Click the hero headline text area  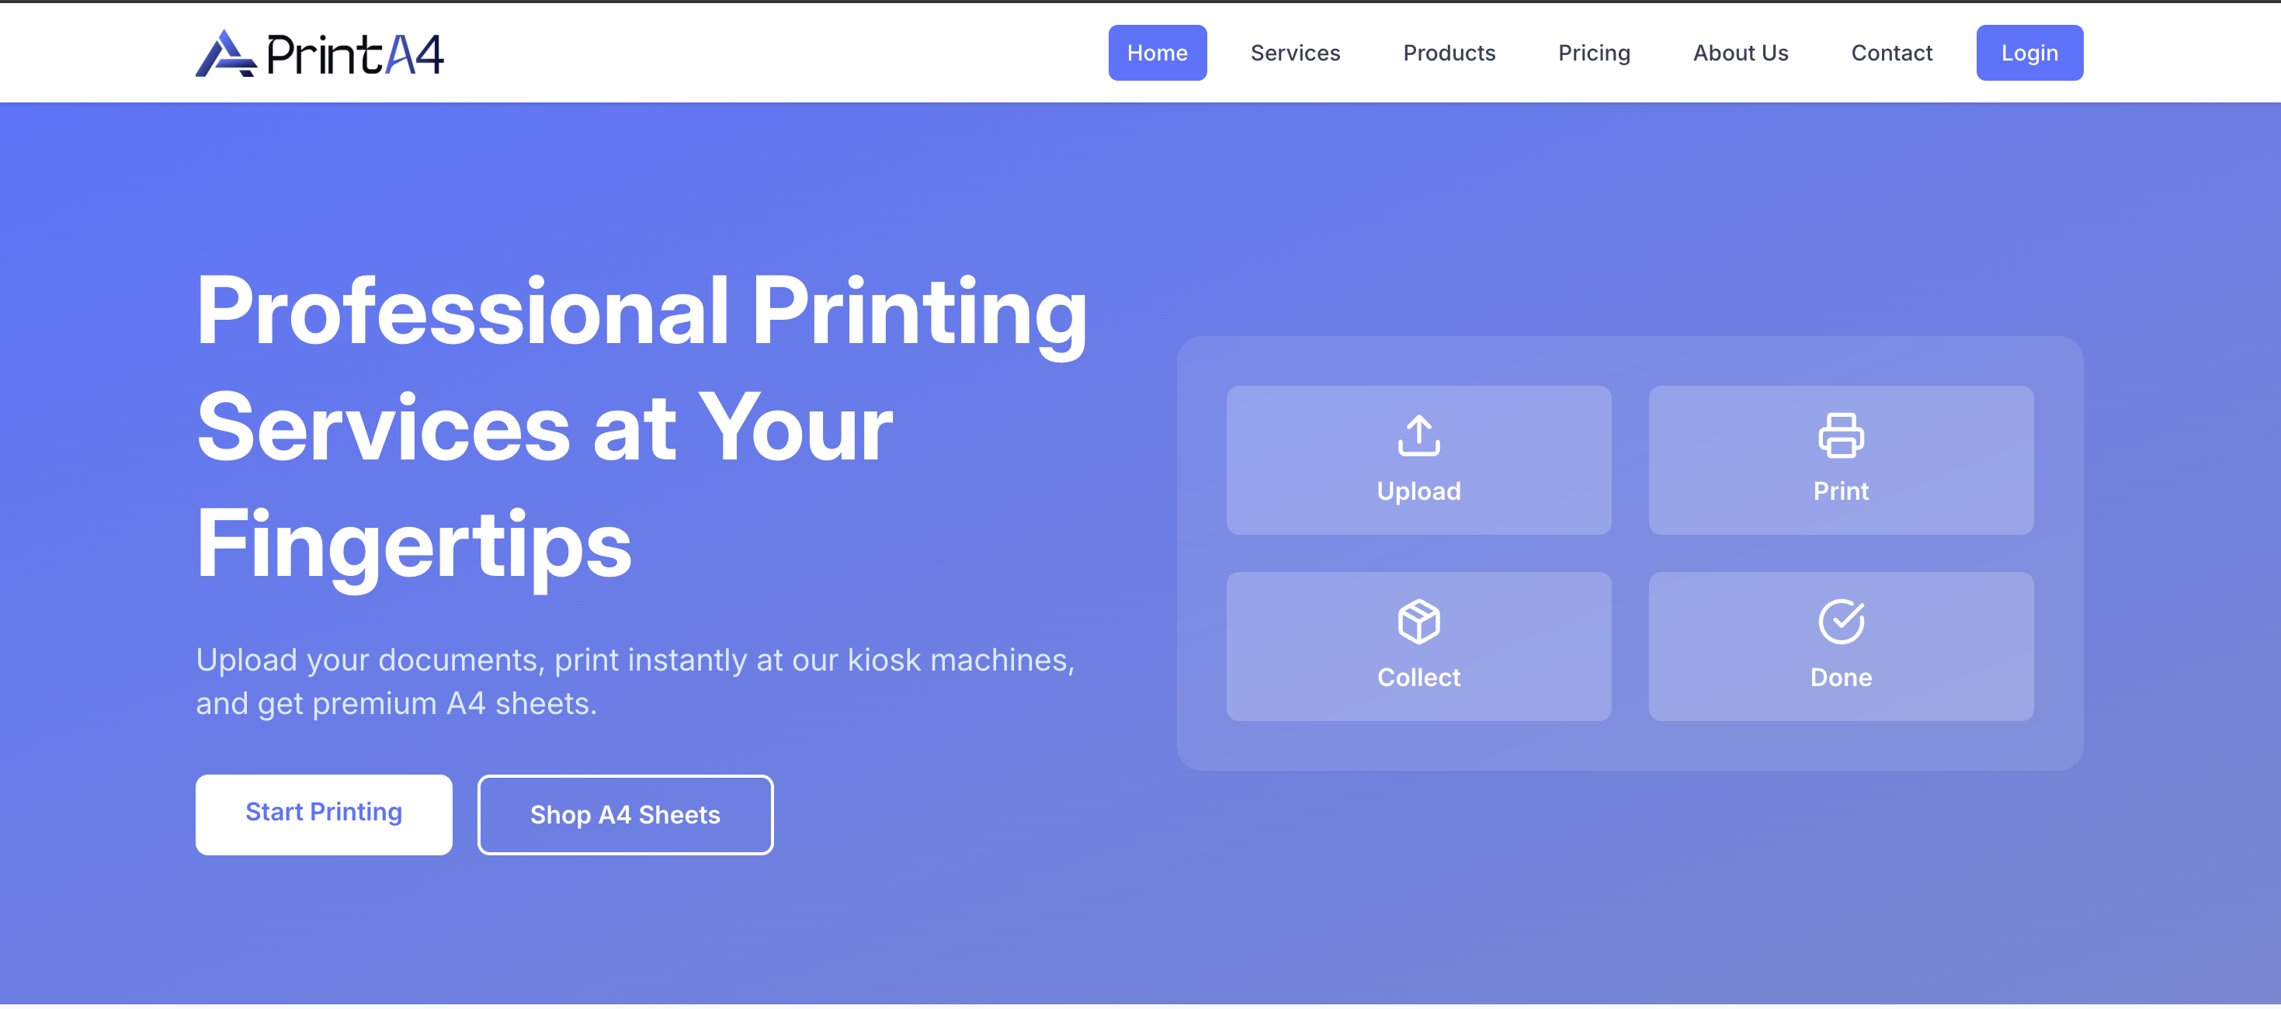click(x=641, y=429)
